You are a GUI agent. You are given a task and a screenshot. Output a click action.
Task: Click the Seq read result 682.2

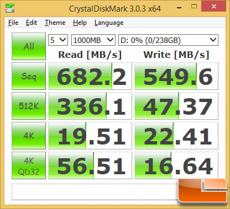(90, 76)
